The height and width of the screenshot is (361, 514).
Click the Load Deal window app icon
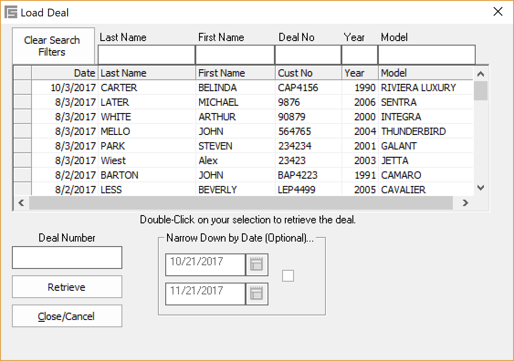[10, 12]
